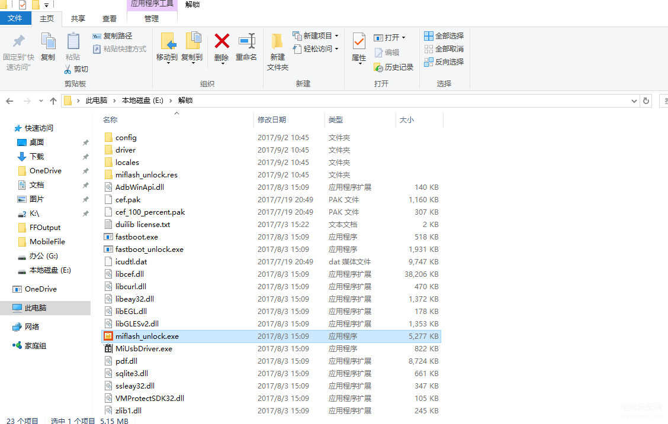Click the New Folder (新建文件夹) icon
The height and width of the screenshot is (424, 668).
277,41
